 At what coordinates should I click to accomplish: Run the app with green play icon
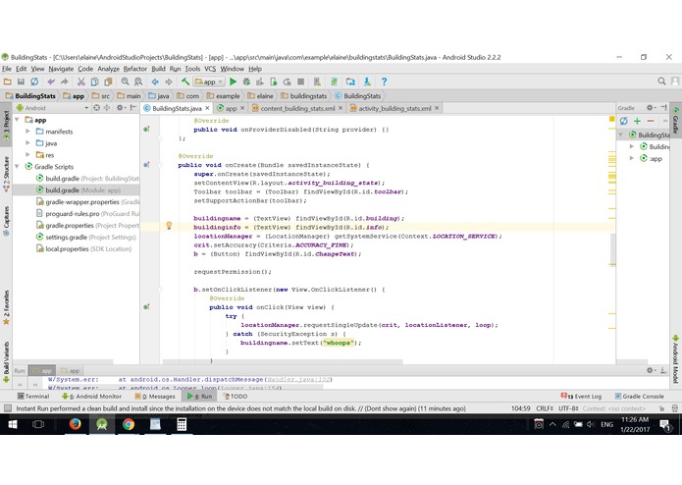[234, 81]
